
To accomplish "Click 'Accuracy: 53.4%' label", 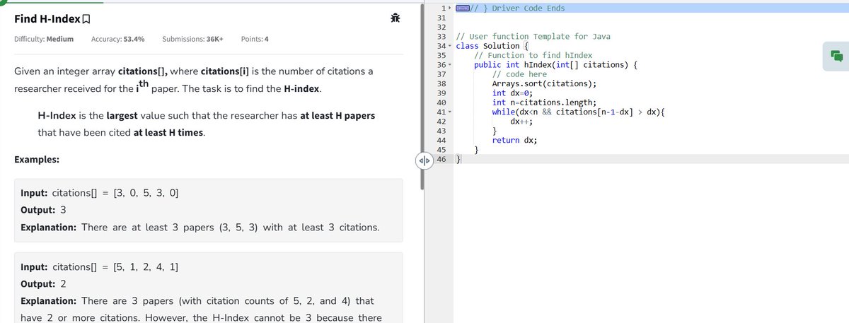I will pyautogui.click(x=118, y=39).
